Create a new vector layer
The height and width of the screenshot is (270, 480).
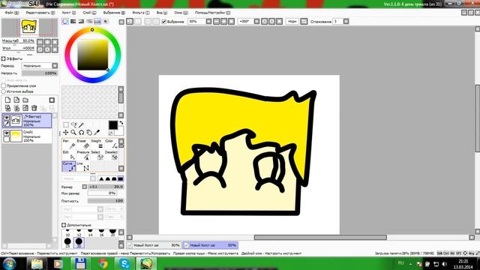16,100
